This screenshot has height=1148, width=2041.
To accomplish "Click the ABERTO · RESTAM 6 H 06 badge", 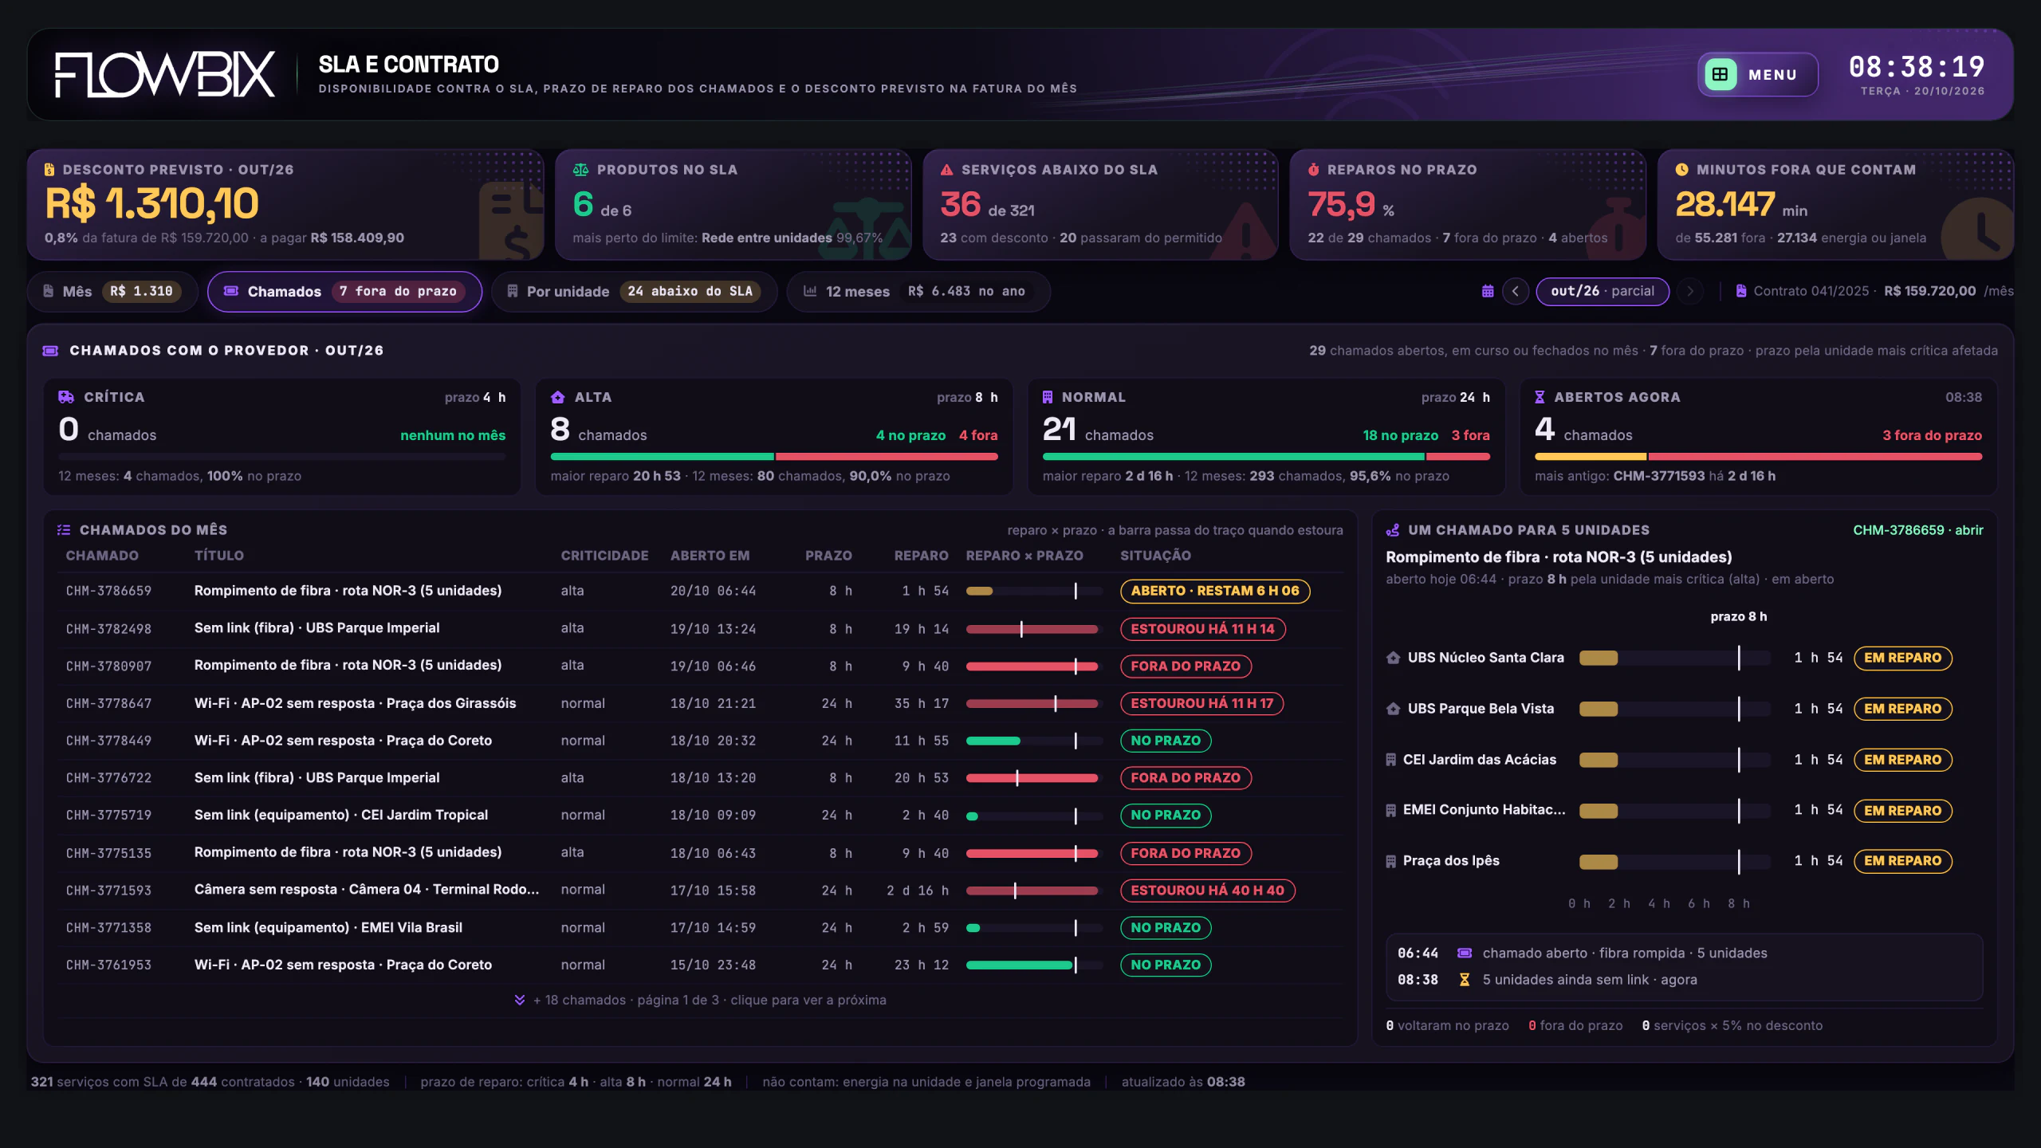I will click(1215, 591).
